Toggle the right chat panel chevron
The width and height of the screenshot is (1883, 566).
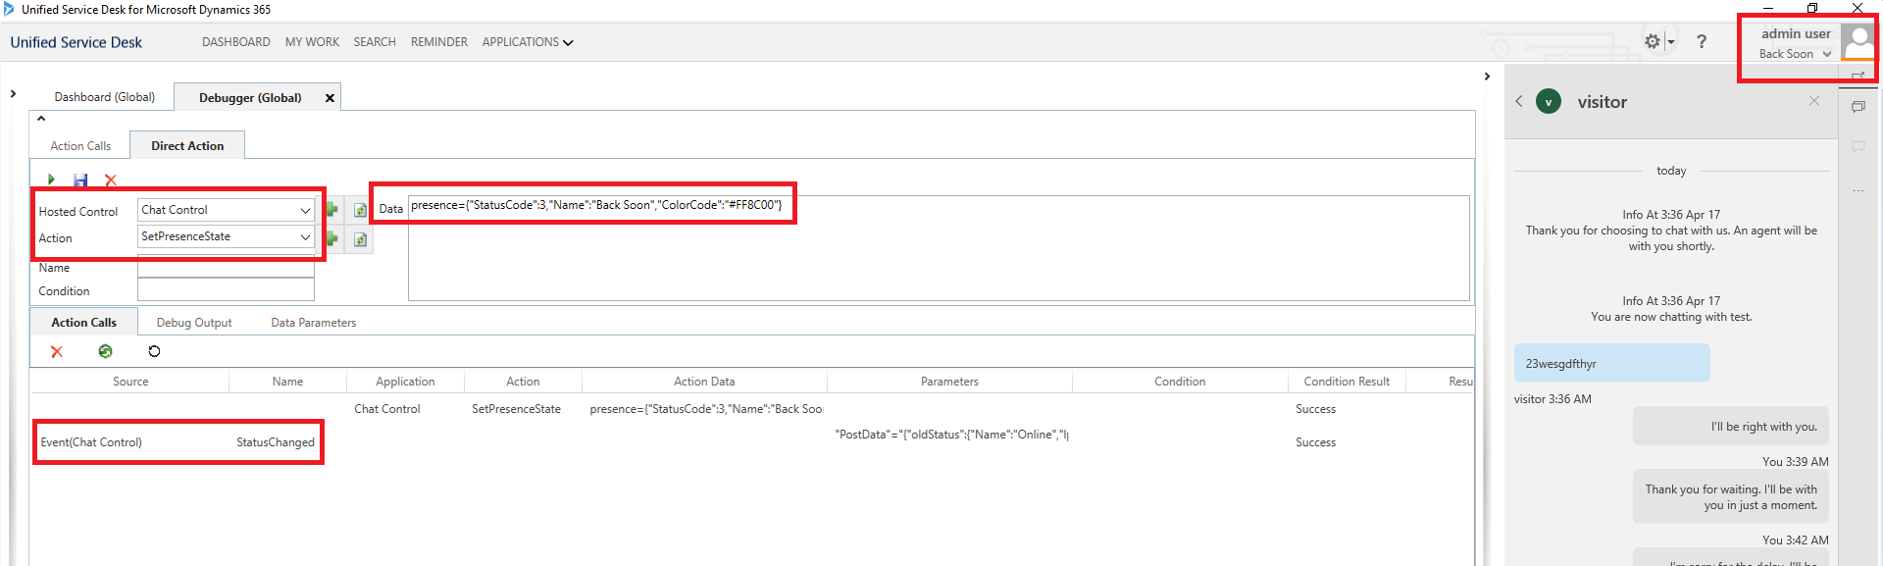[1487, 77]
